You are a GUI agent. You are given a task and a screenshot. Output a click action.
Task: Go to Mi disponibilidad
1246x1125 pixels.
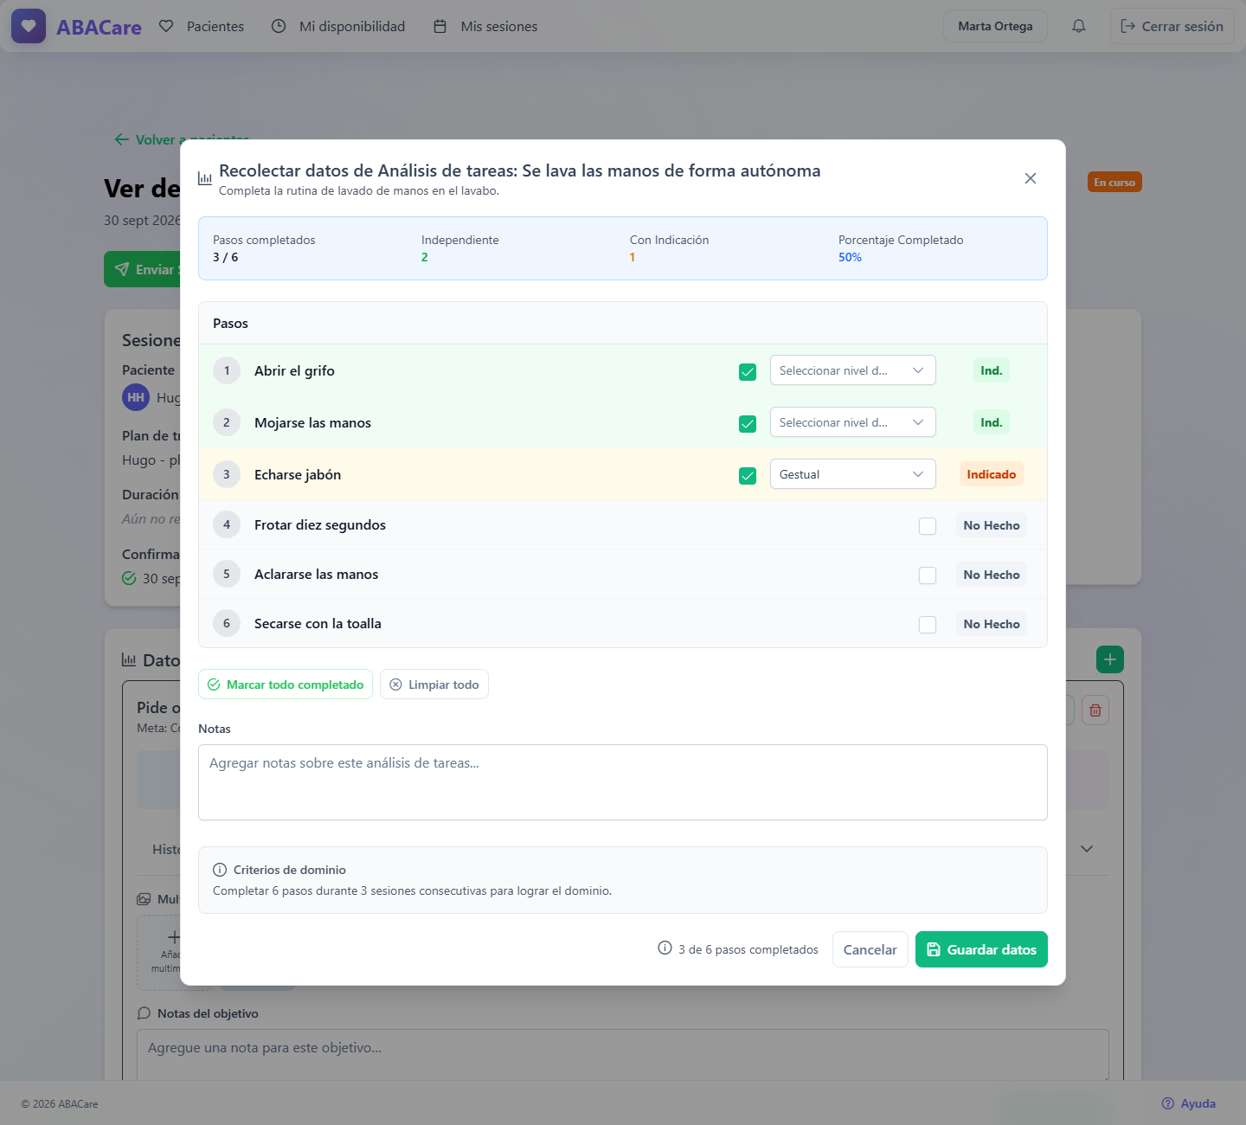click(338, 26)
